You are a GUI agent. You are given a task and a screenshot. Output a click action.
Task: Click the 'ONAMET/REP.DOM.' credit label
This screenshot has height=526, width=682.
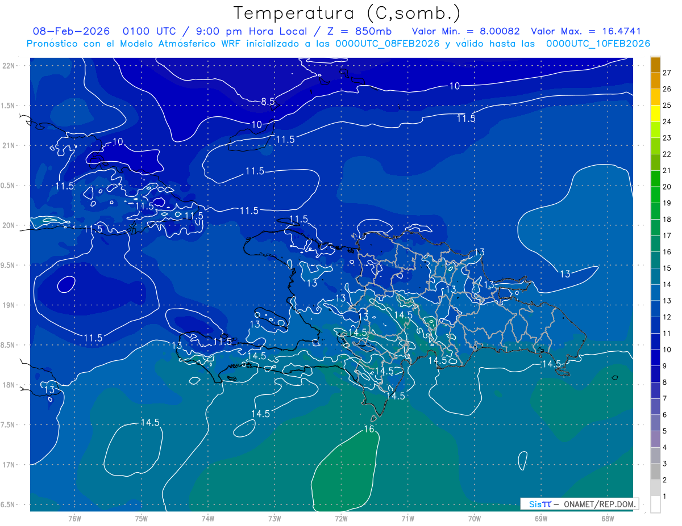pyautogui.click(x=600, y=504)
